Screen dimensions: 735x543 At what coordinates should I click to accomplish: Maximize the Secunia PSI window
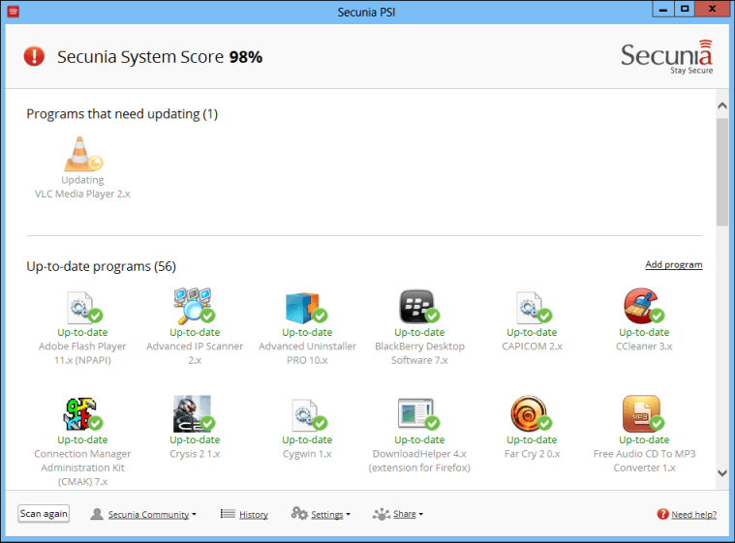point(685,9)
